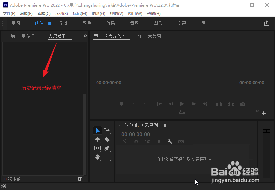Select the Selection tool arrow
Viewport: 275px width, 190px height.
(98, 130)
